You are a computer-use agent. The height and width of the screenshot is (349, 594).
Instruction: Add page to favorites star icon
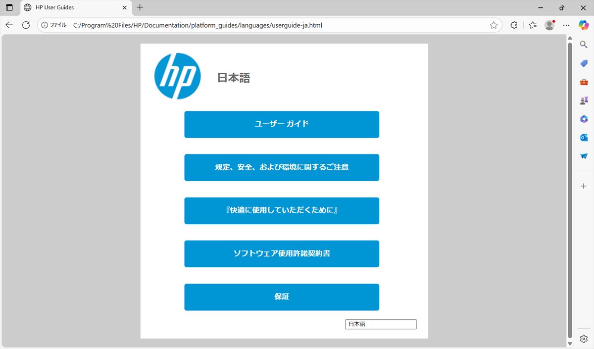(x=494, y=25)
